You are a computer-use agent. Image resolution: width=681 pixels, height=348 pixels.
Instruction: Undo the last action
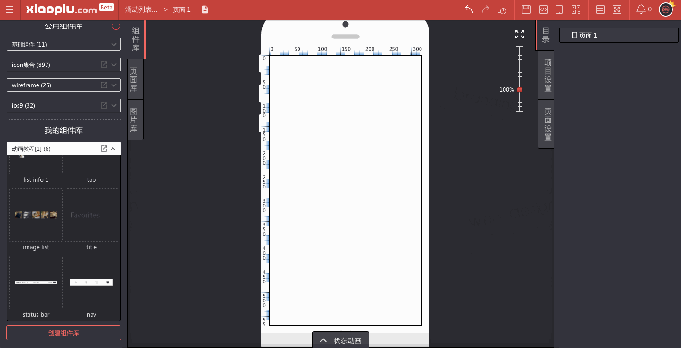point(469,9)
